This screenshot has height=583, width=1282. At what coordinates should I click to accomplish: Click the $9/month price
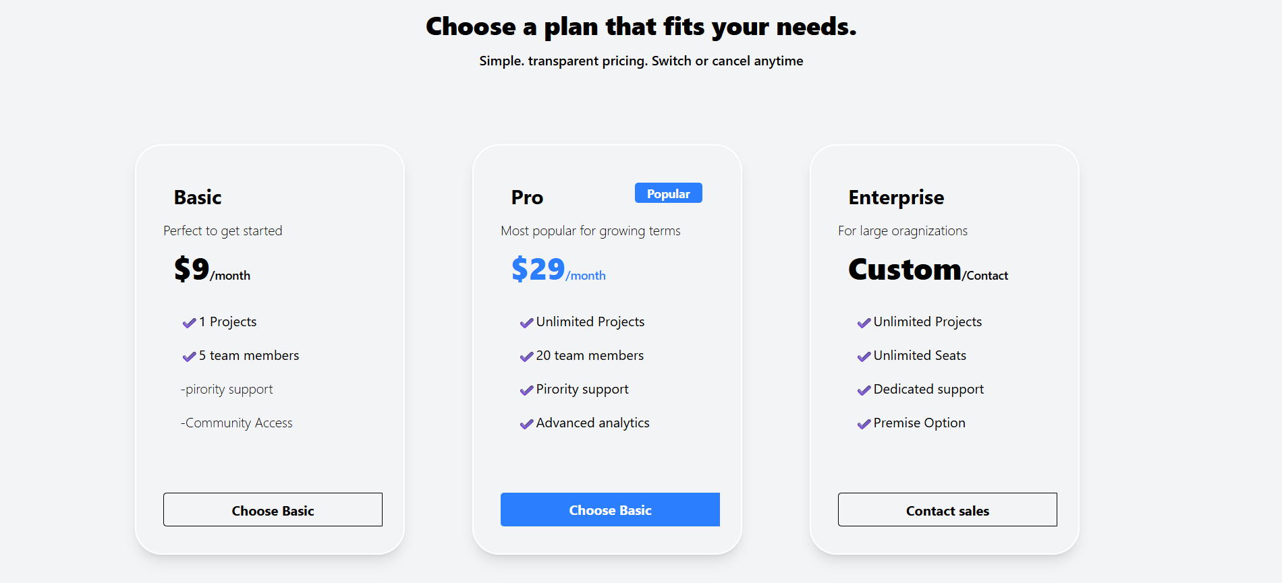tap(212, 270)
